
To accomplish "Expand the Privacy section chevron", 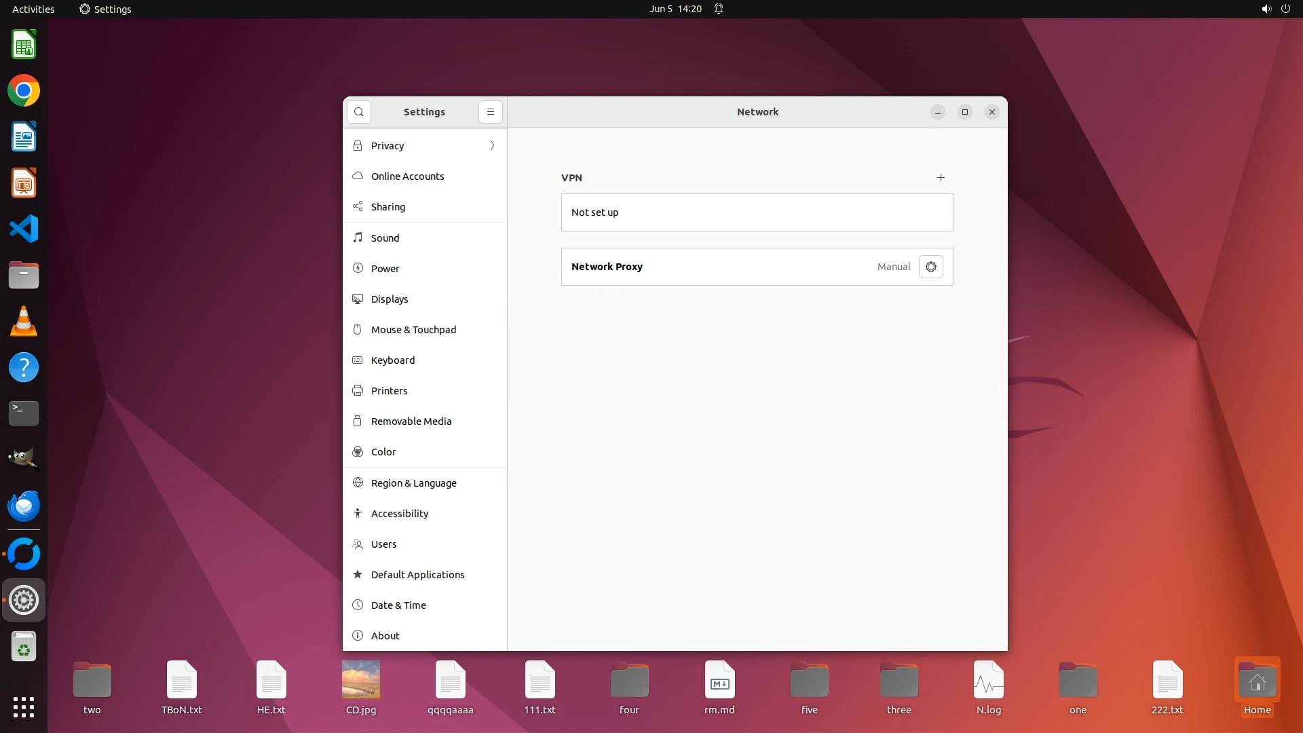I will pos(492,146).
